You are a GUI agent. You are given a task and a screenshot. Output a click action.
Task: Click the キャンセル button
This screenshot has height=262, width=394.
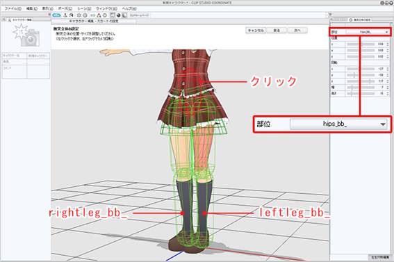tap(256, 31)
